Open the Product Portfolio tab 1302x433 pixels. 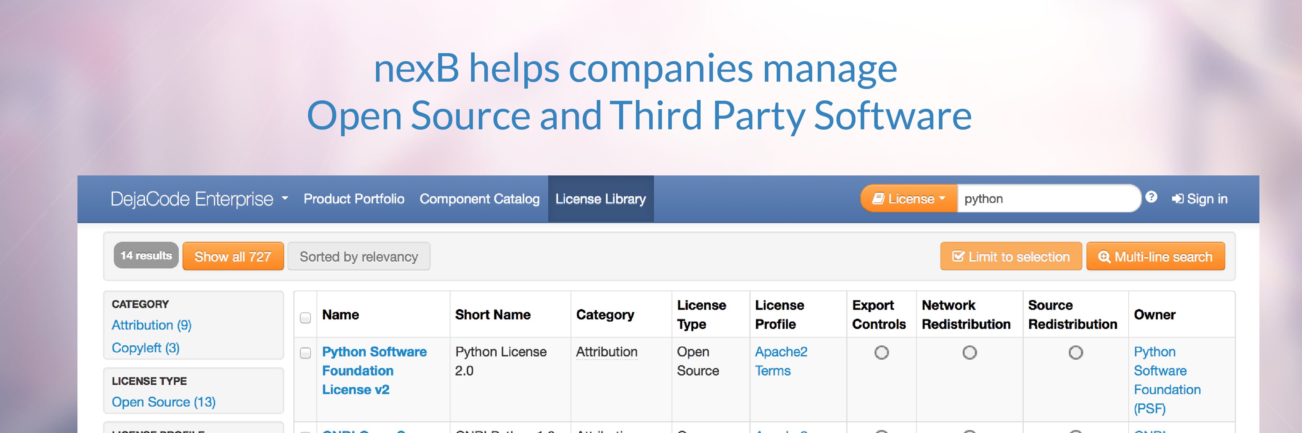click(354, 199)
